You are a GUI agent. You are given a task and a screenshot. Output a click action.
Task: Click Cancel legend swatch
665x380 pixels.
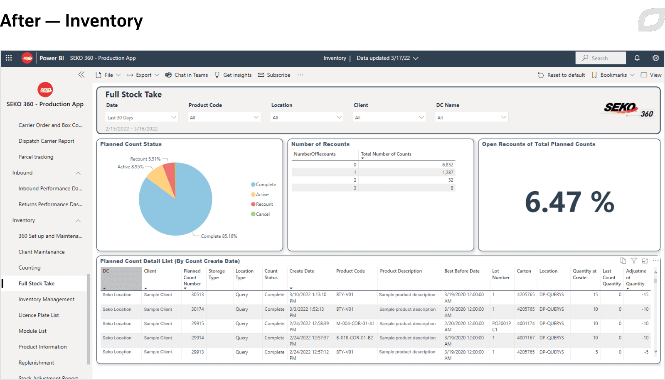[253, 214]
